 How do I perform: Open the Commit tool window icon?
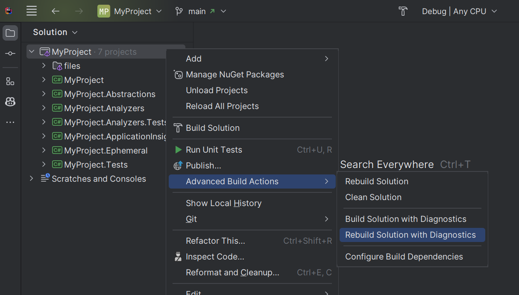10,53
